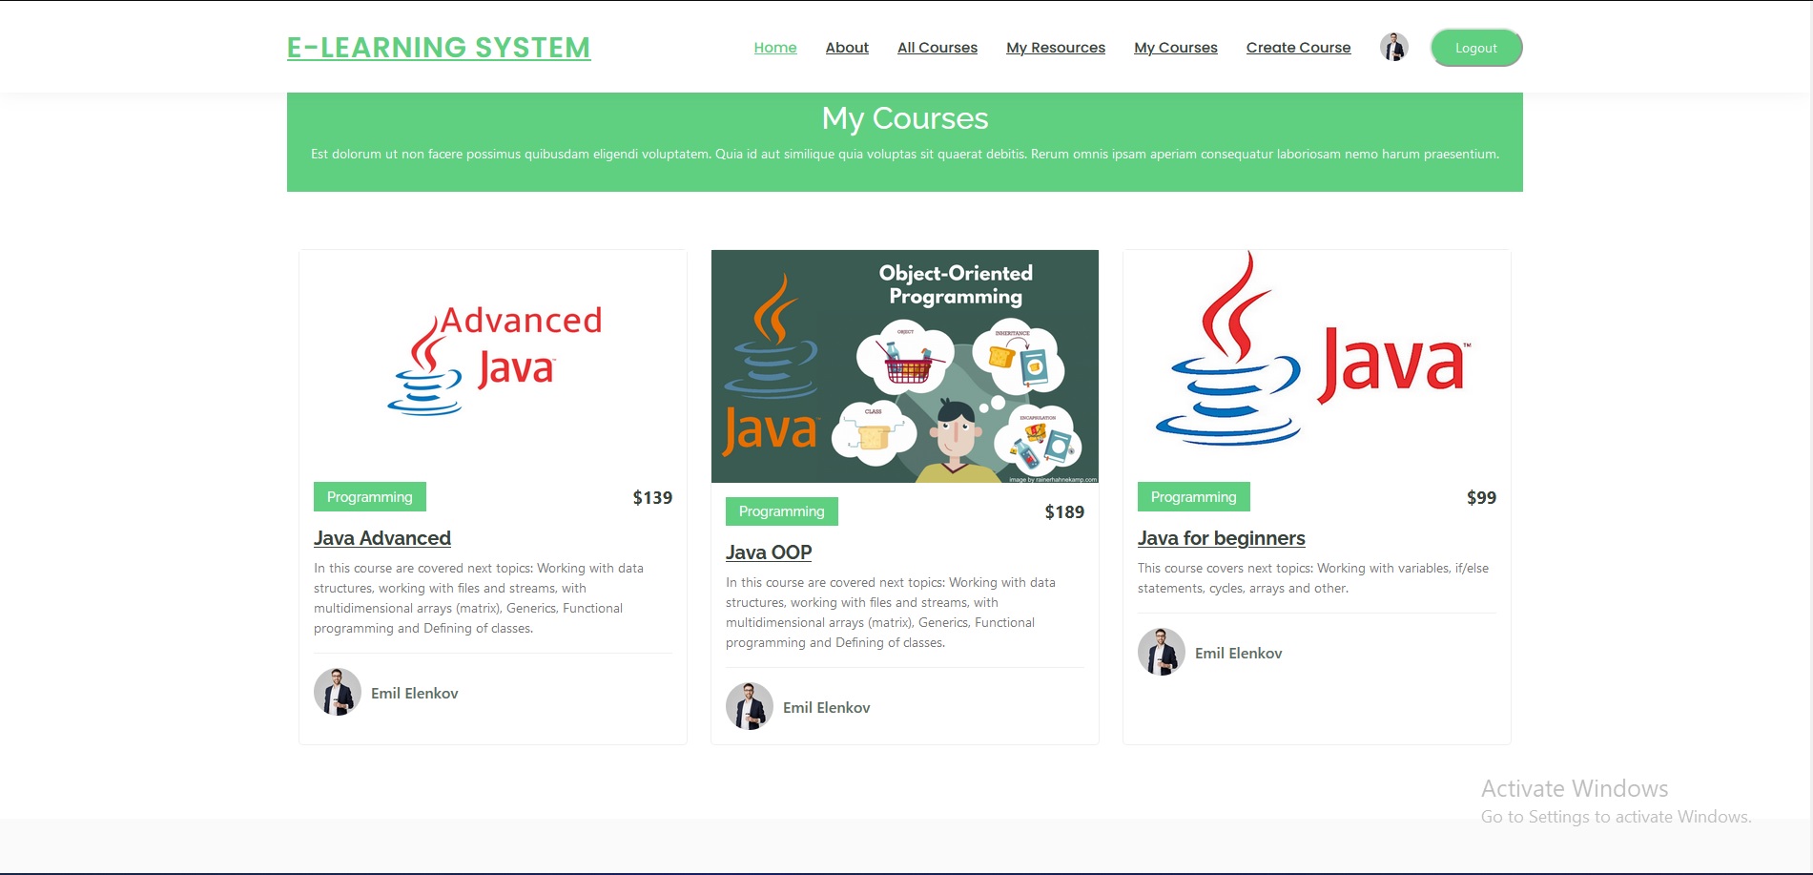Open My Resources
This screenshot has width=1813, height=875.
coord(1055,47)
